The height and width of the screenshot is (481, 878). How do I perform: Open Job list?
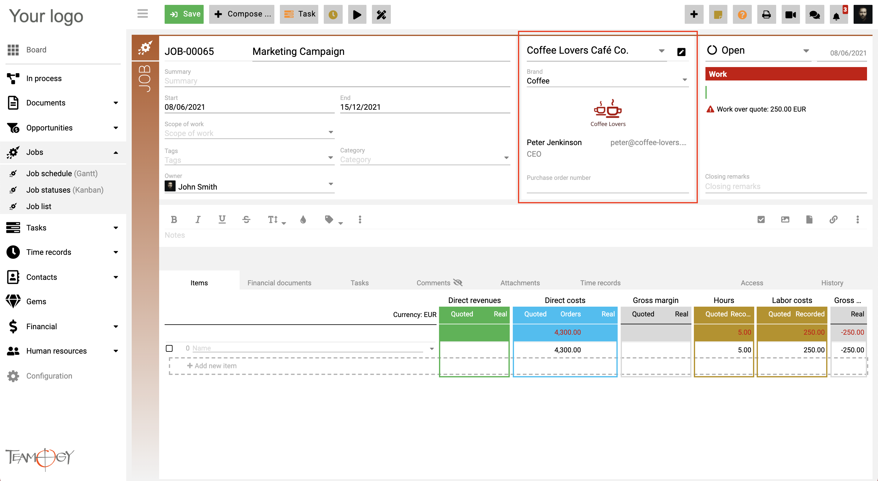pos(39,206)
